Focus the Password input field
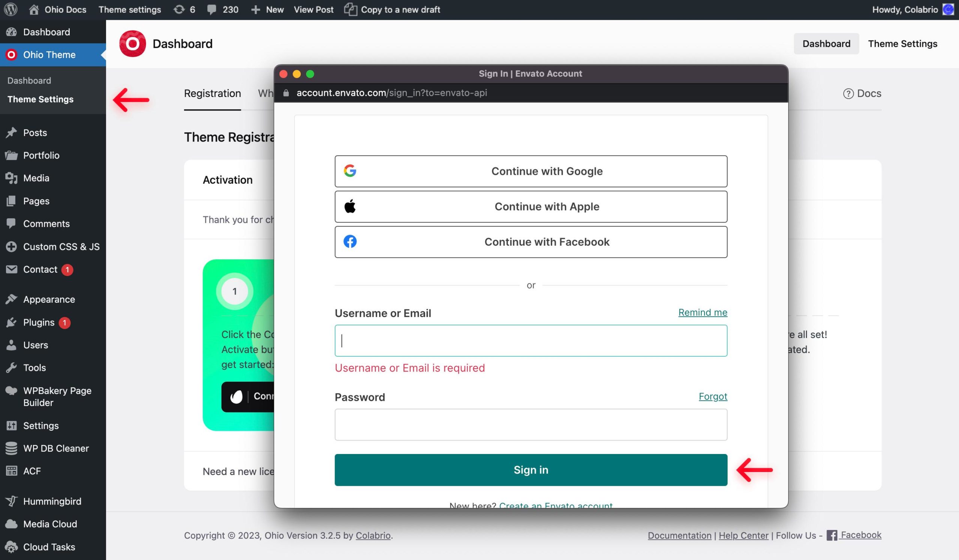This screenshot has width=959, height=560. (x=531, y=424)
